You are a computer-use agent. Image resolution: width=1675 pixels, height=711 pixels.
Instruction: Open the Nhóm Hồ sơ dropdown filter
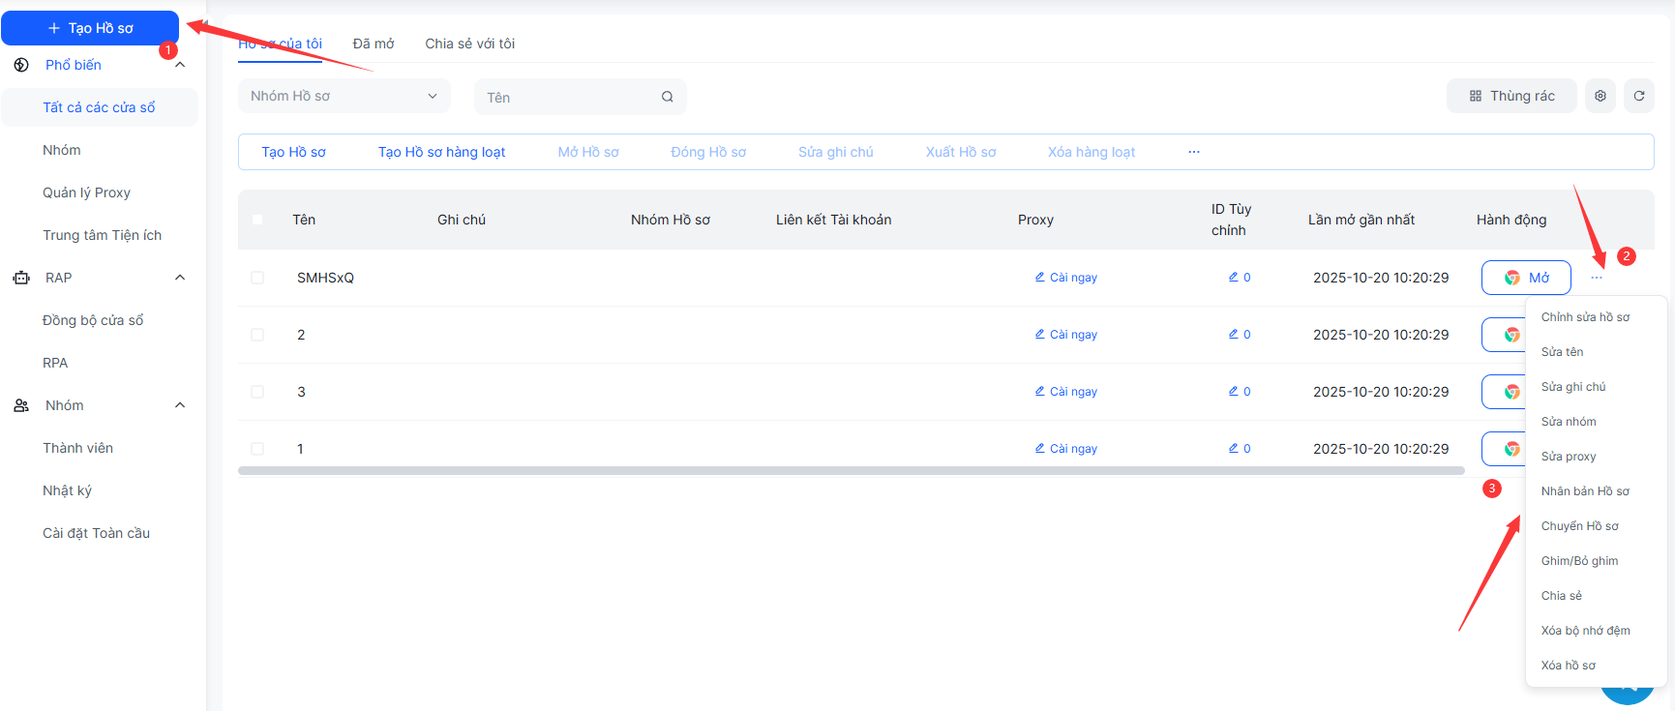[x=344, y=96]
